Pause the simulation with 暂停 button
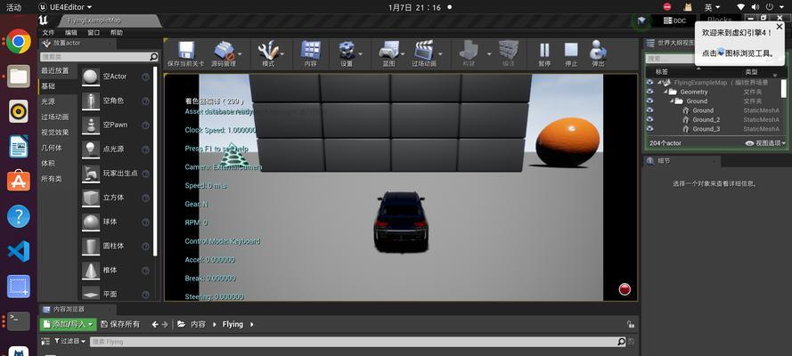Viewport: 792px width, 356px height. [x=544, y=51]
